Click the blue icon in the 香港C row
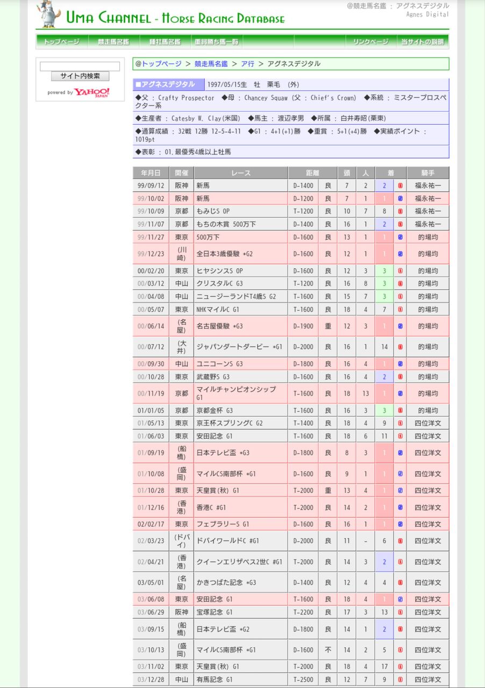Image resolution: width=485 pixels, height=688 pixels. 400,507
